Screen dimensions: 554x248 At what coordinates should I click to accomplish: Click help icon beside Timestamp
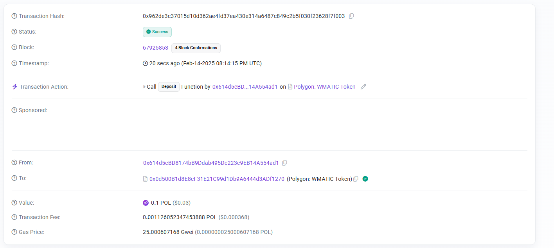click(14, 63)
